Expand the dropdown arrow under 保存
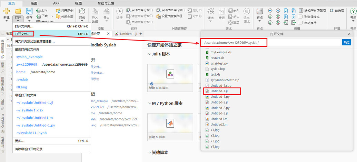The width and height of the screenshot is (357, 162). click(29, 21)
